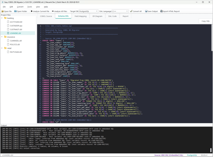
Task: Click the Open File label
Action: click(8, 11)
